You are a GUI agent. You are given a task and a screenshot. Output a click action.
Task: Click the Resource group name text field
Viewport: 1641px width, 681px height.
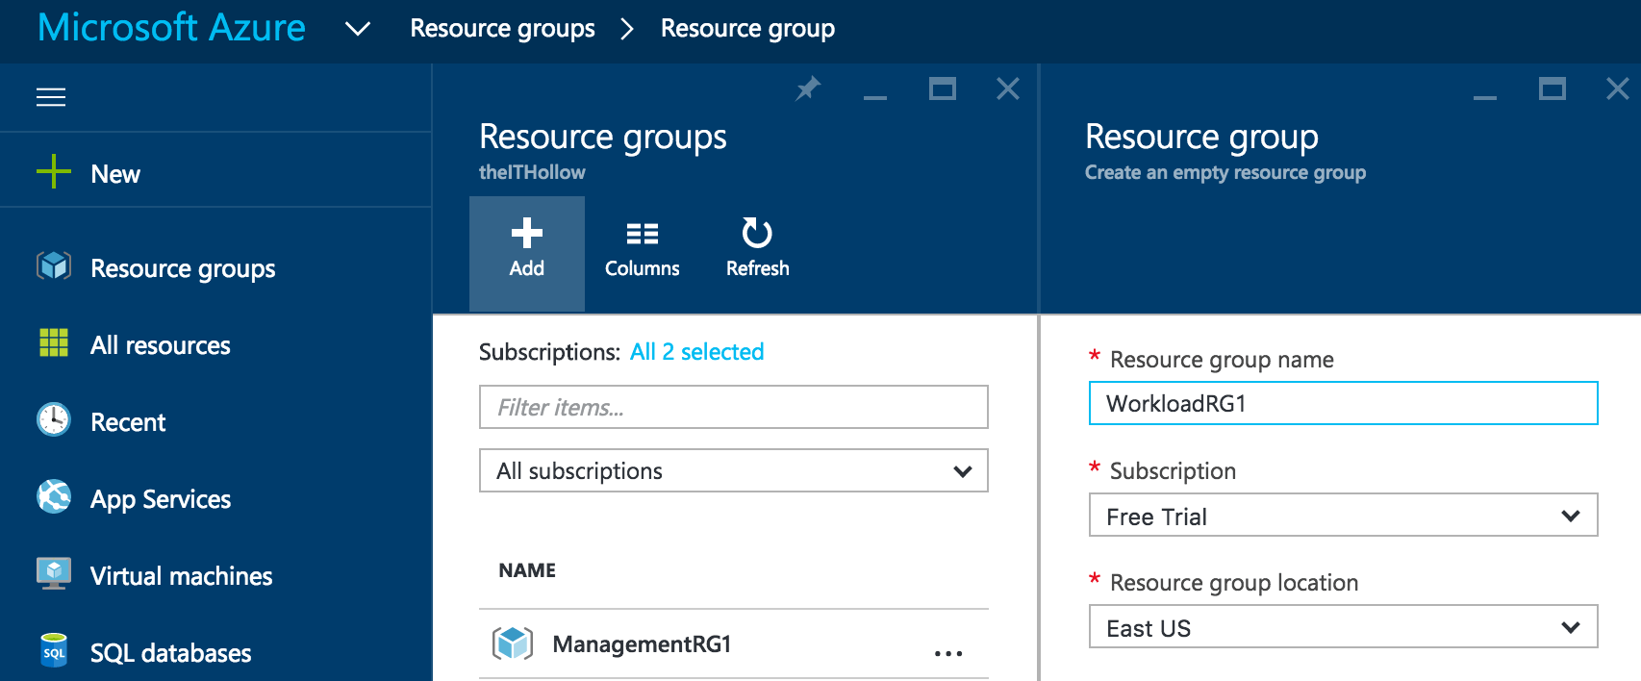point(1343,404)
